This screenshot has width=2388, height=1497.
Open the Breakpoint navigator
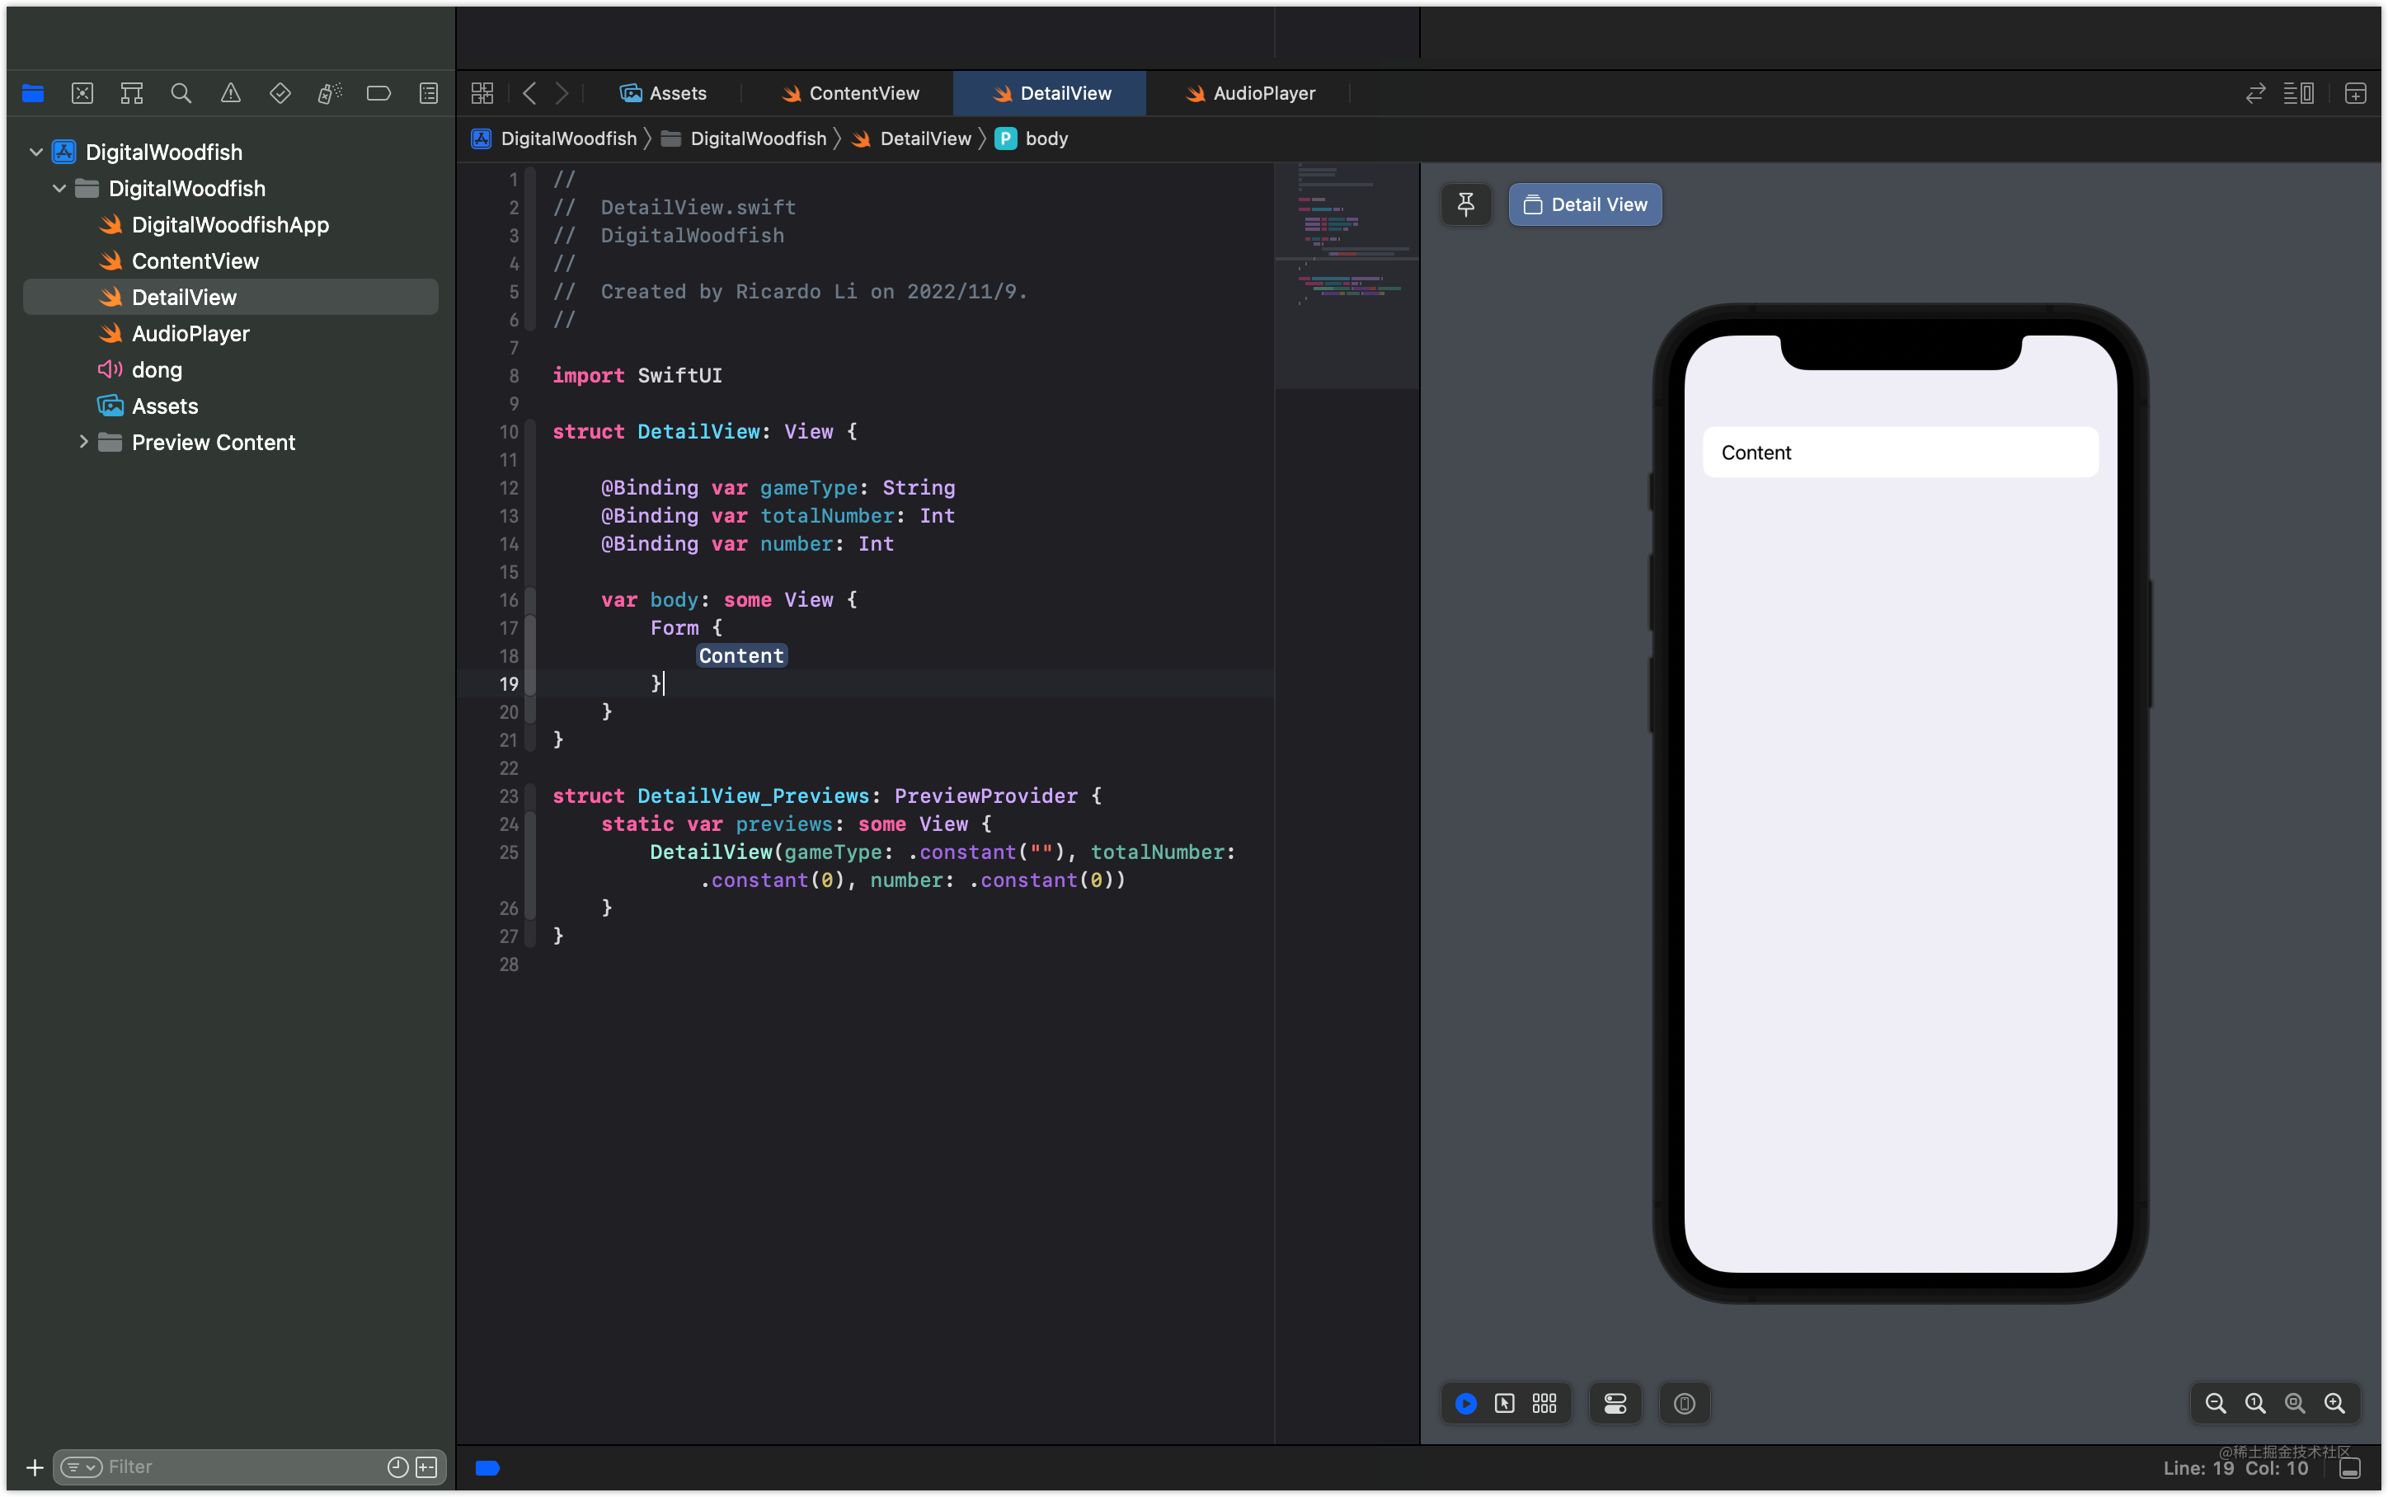(379, 93)
